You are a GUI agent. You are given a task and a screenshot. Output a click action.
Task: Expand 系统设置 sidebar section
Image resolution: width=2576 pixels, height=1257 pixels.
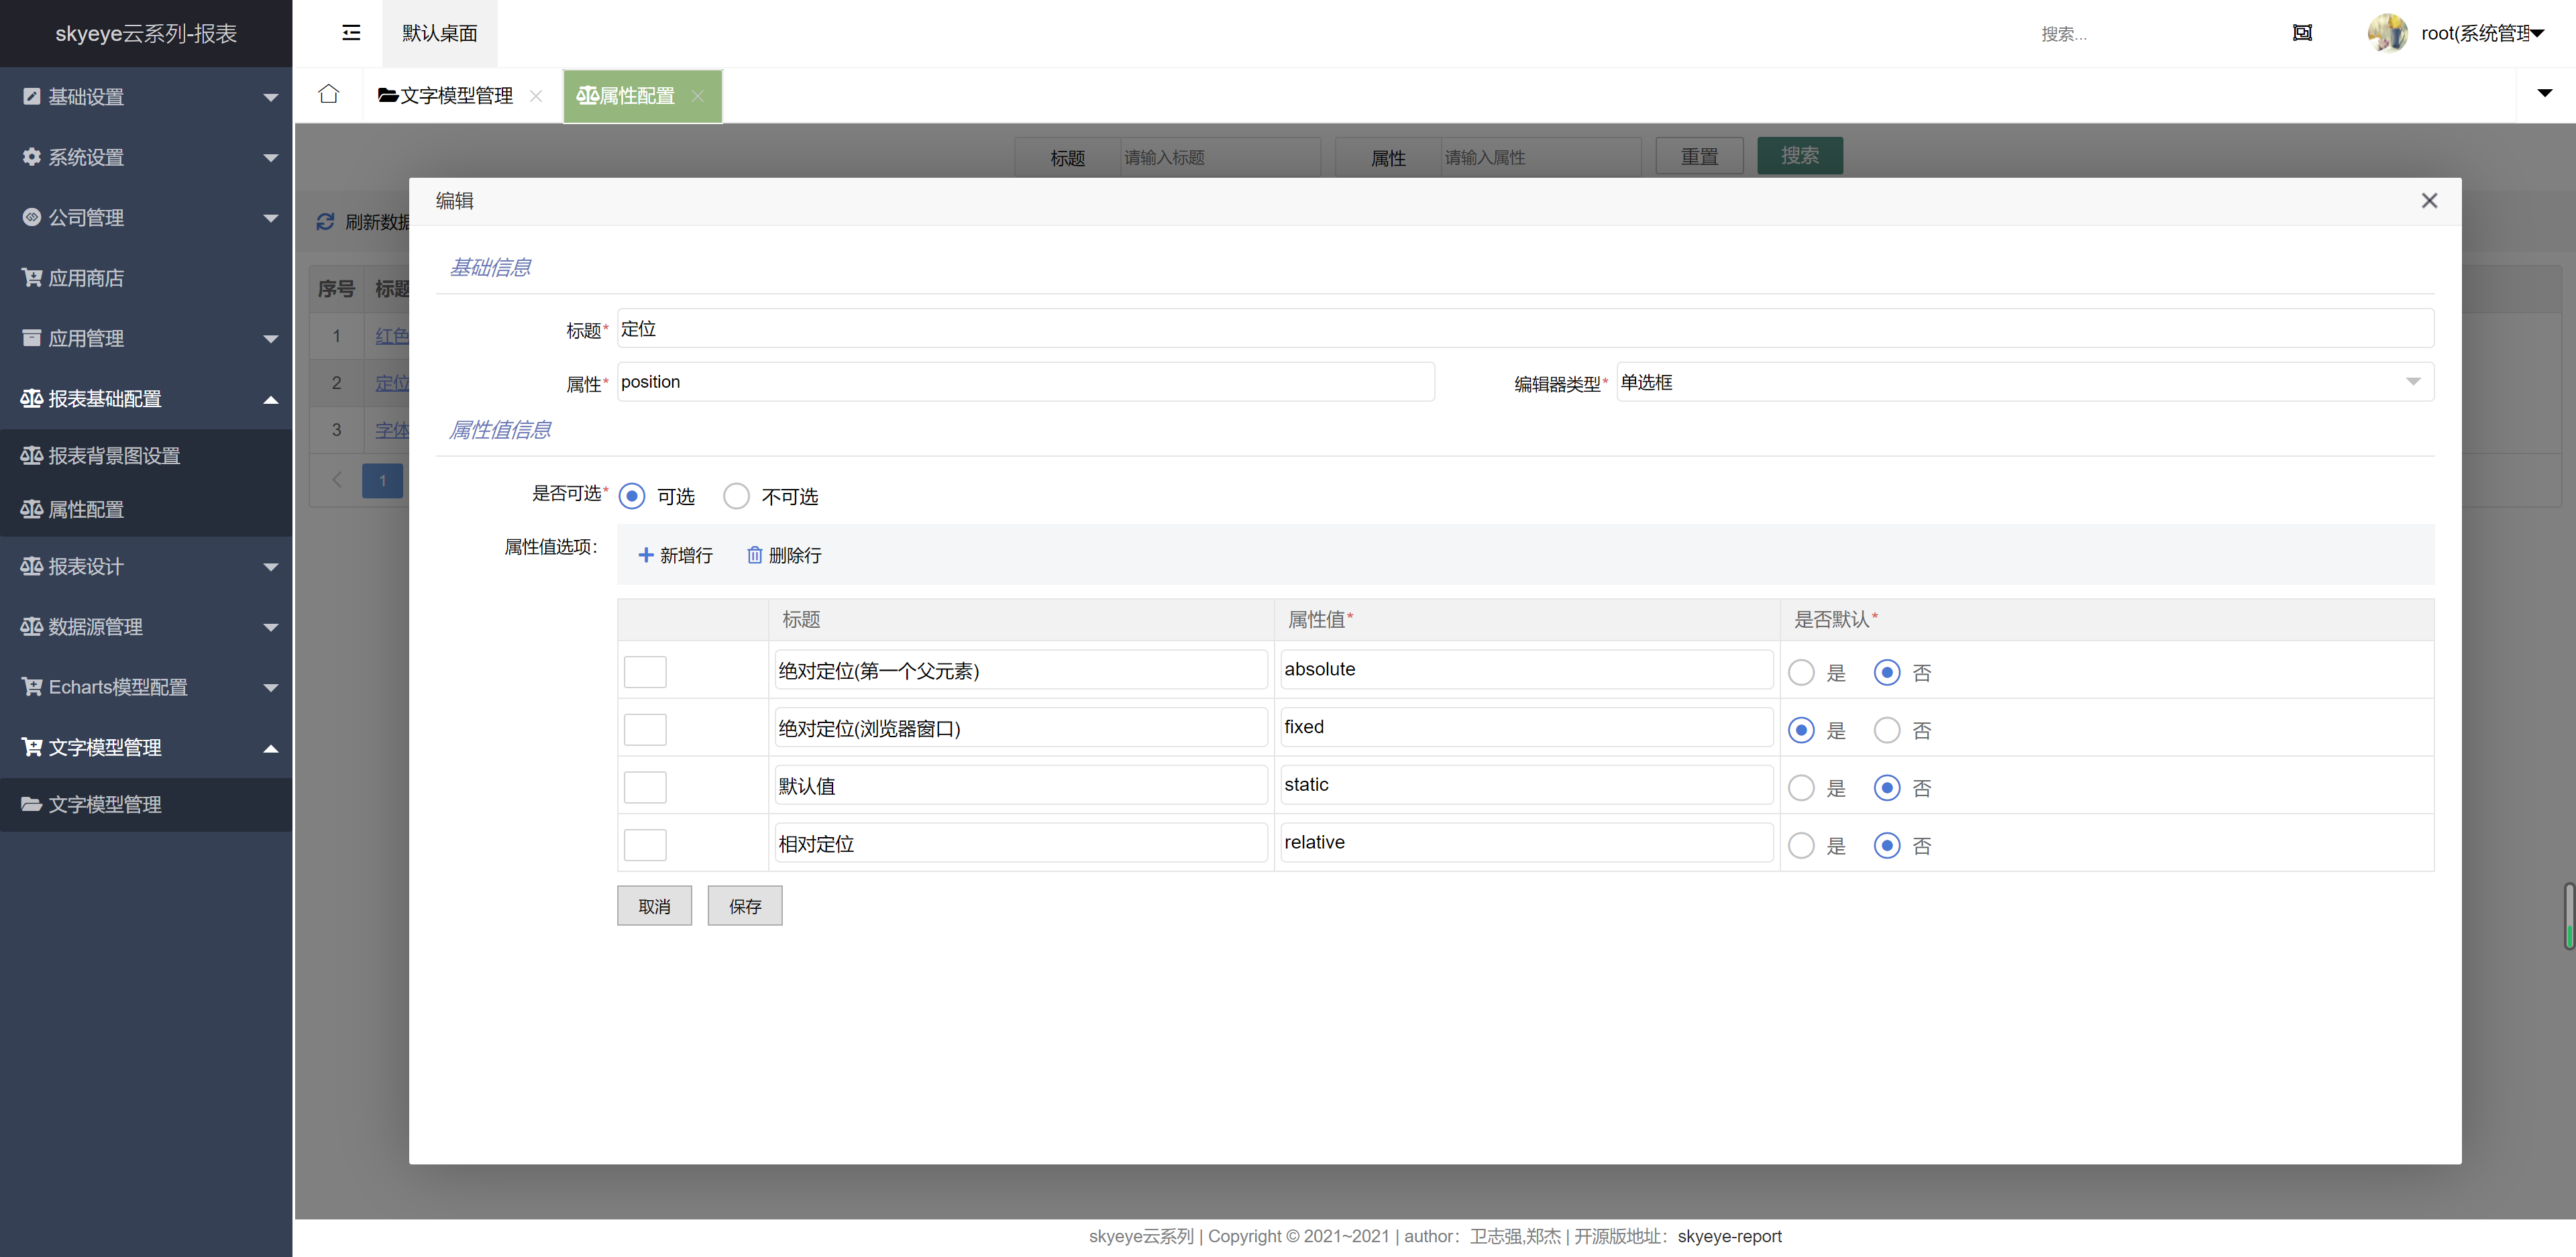(x=146, y=156)
